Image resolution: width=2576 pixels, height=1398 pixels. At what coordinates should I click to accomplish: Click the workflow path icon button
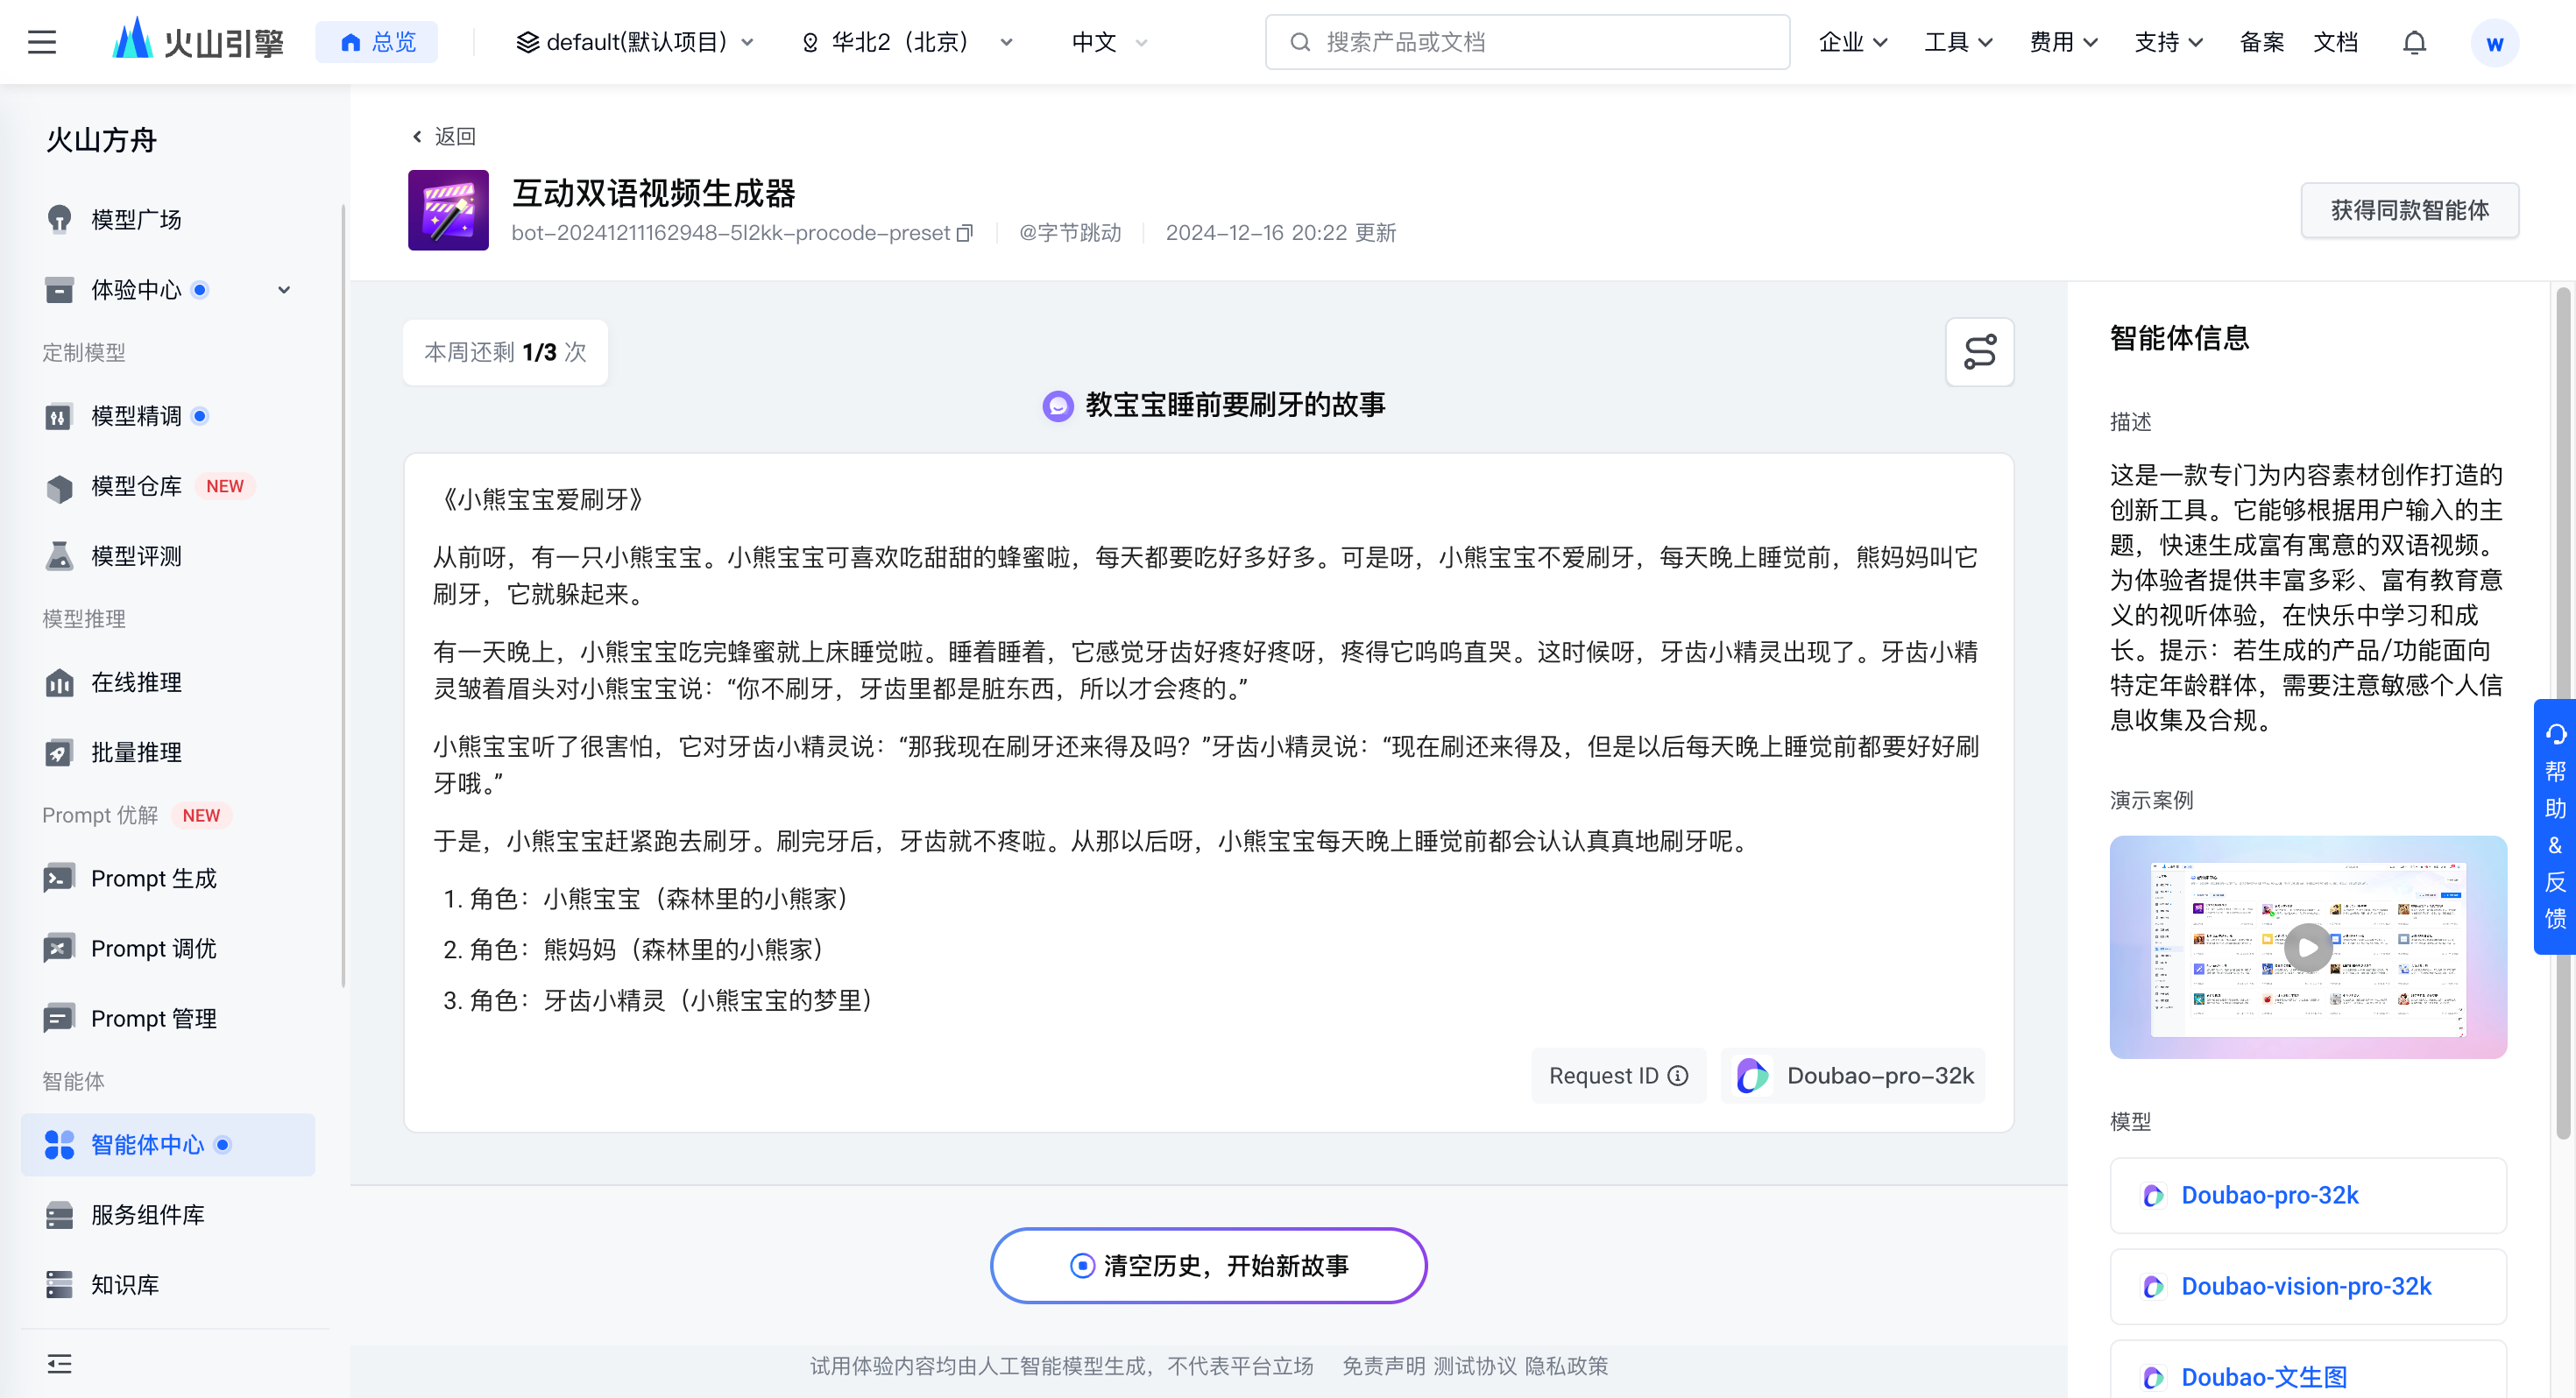(1979, 352)
